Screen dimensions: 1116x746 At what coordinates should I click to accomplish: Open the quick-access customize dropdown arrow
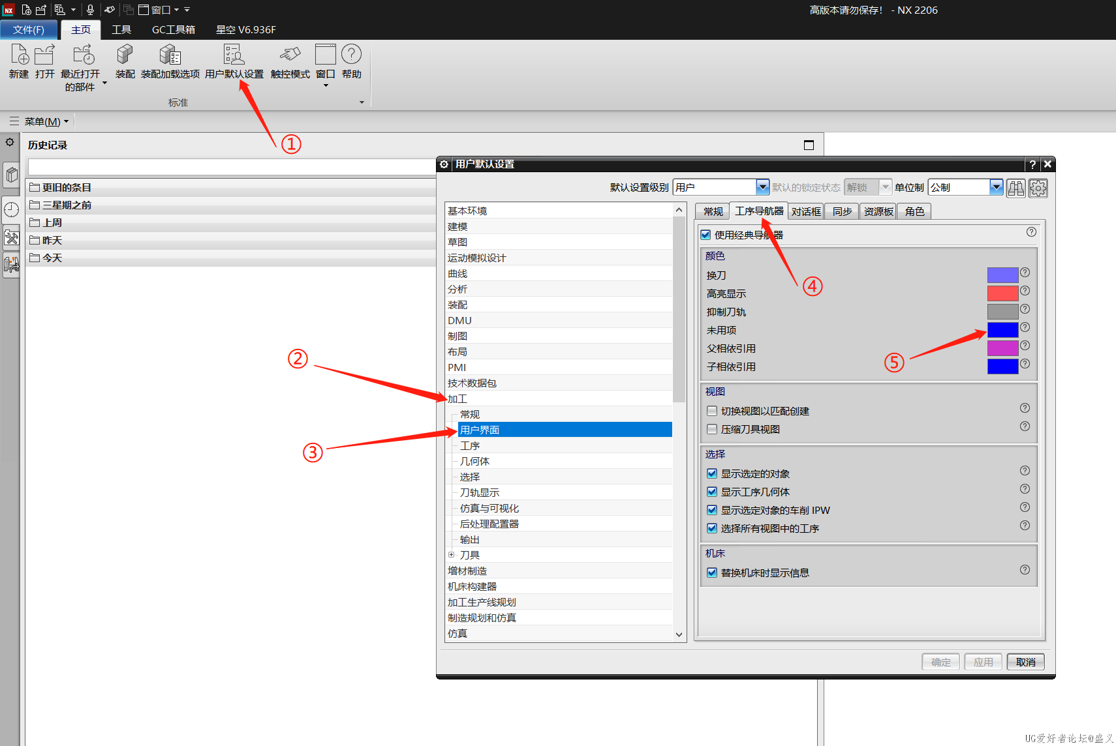[187, 10]
